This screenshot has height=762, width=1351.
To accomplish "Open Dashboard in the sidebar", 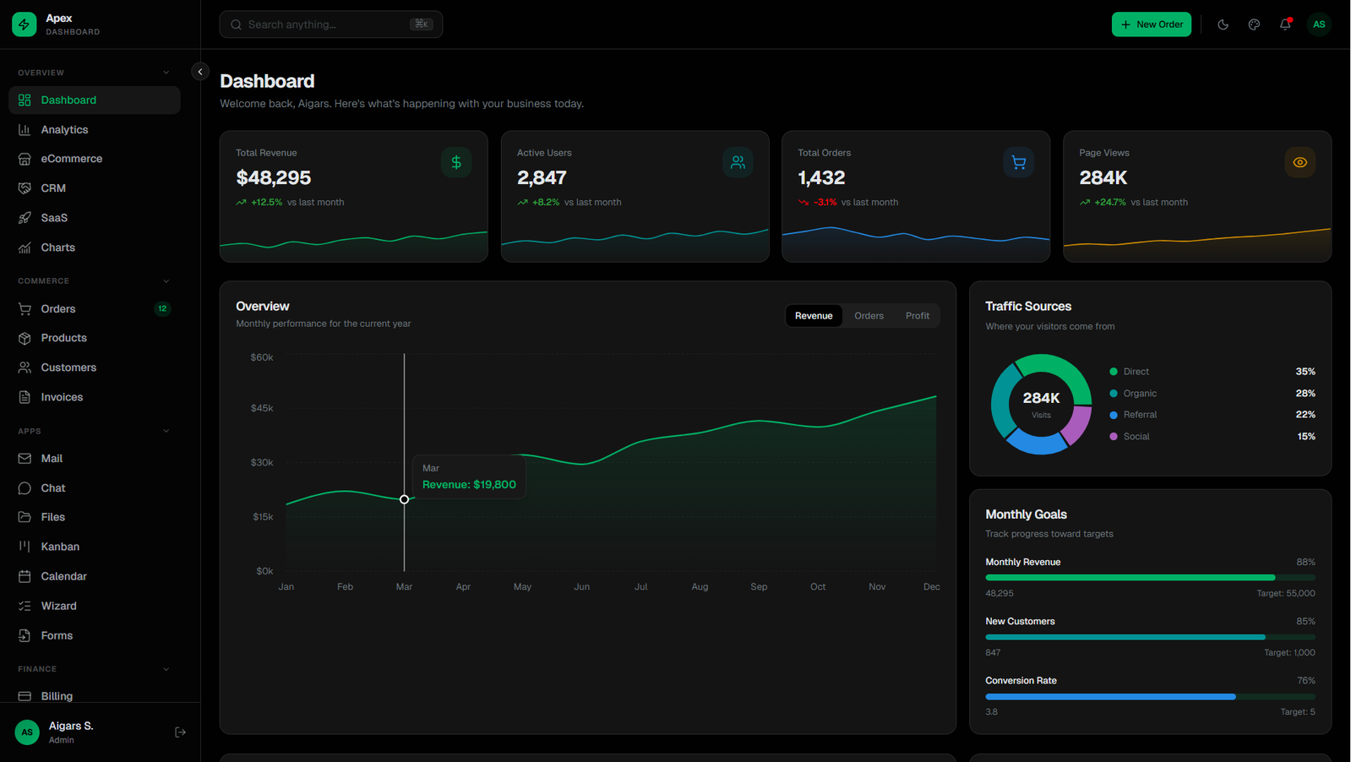I will click(95, 100).
